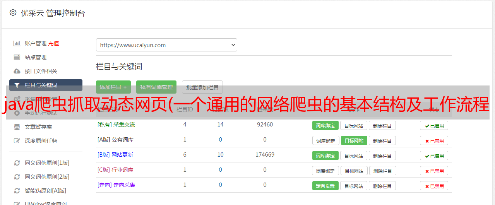495x205 pixels.
Task: Toggle the 已启用 status of 网站更新
Action: [x=434, y=155]
